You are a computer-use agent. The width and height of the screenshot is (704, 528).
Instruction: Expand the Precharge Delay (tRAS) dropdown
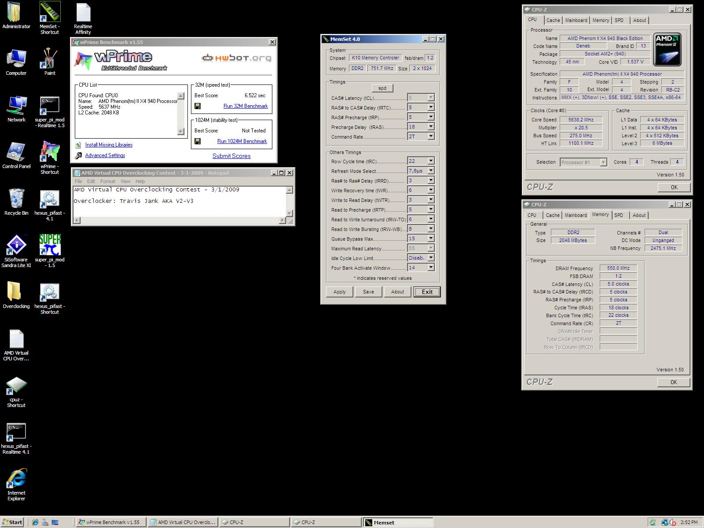pyautogui.click(x=431, y=127)
